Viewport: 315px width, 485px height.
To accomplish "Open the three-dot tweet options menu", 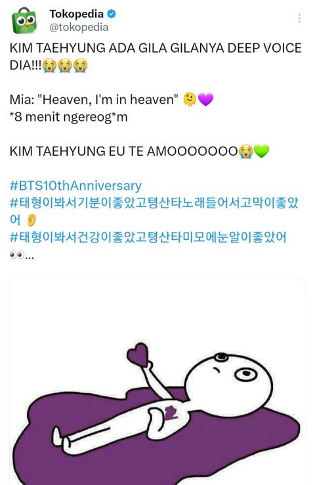I will [299, 18].
